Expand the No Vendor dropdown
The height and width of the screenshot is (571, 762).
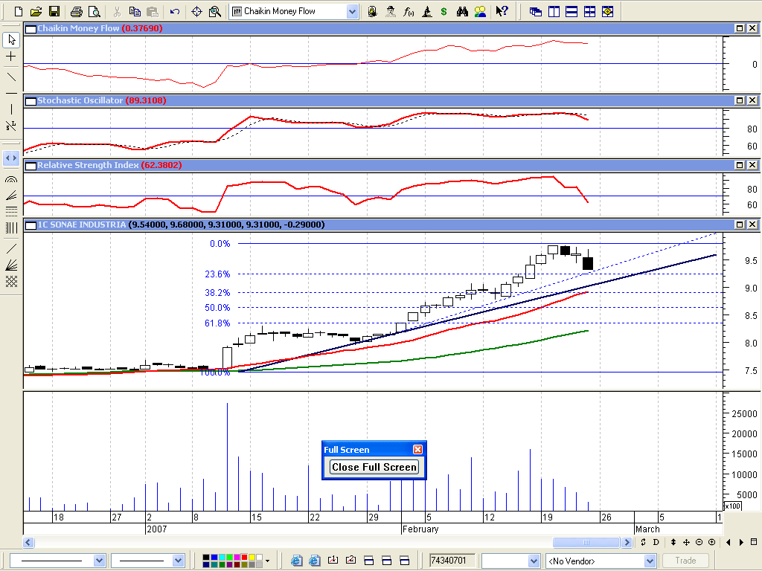(650, 561)
